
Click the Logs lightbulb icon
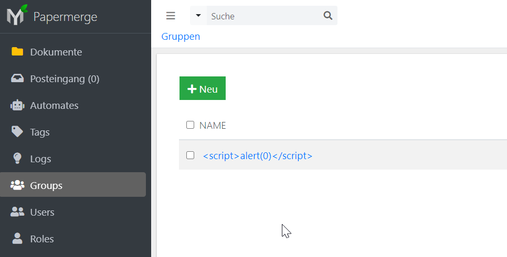point(17,159)
